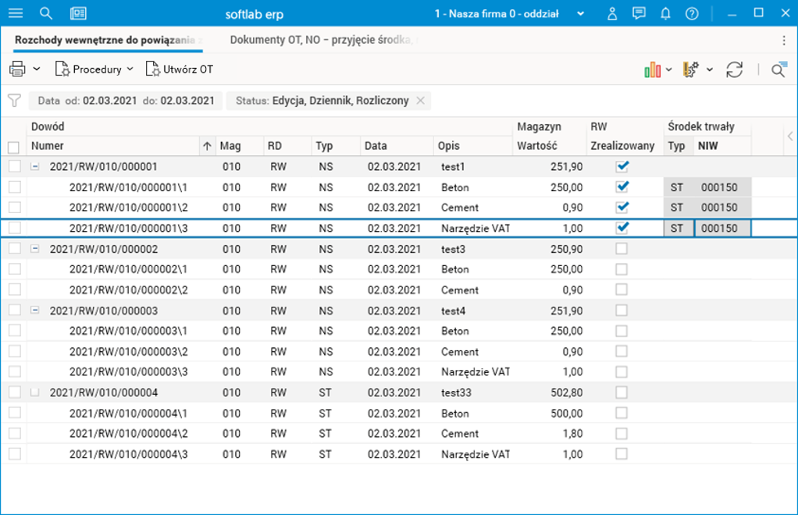Collapse the 2021/RW/010/000002 group
This screenshot has width=798, height=515.
click(34, 249)
